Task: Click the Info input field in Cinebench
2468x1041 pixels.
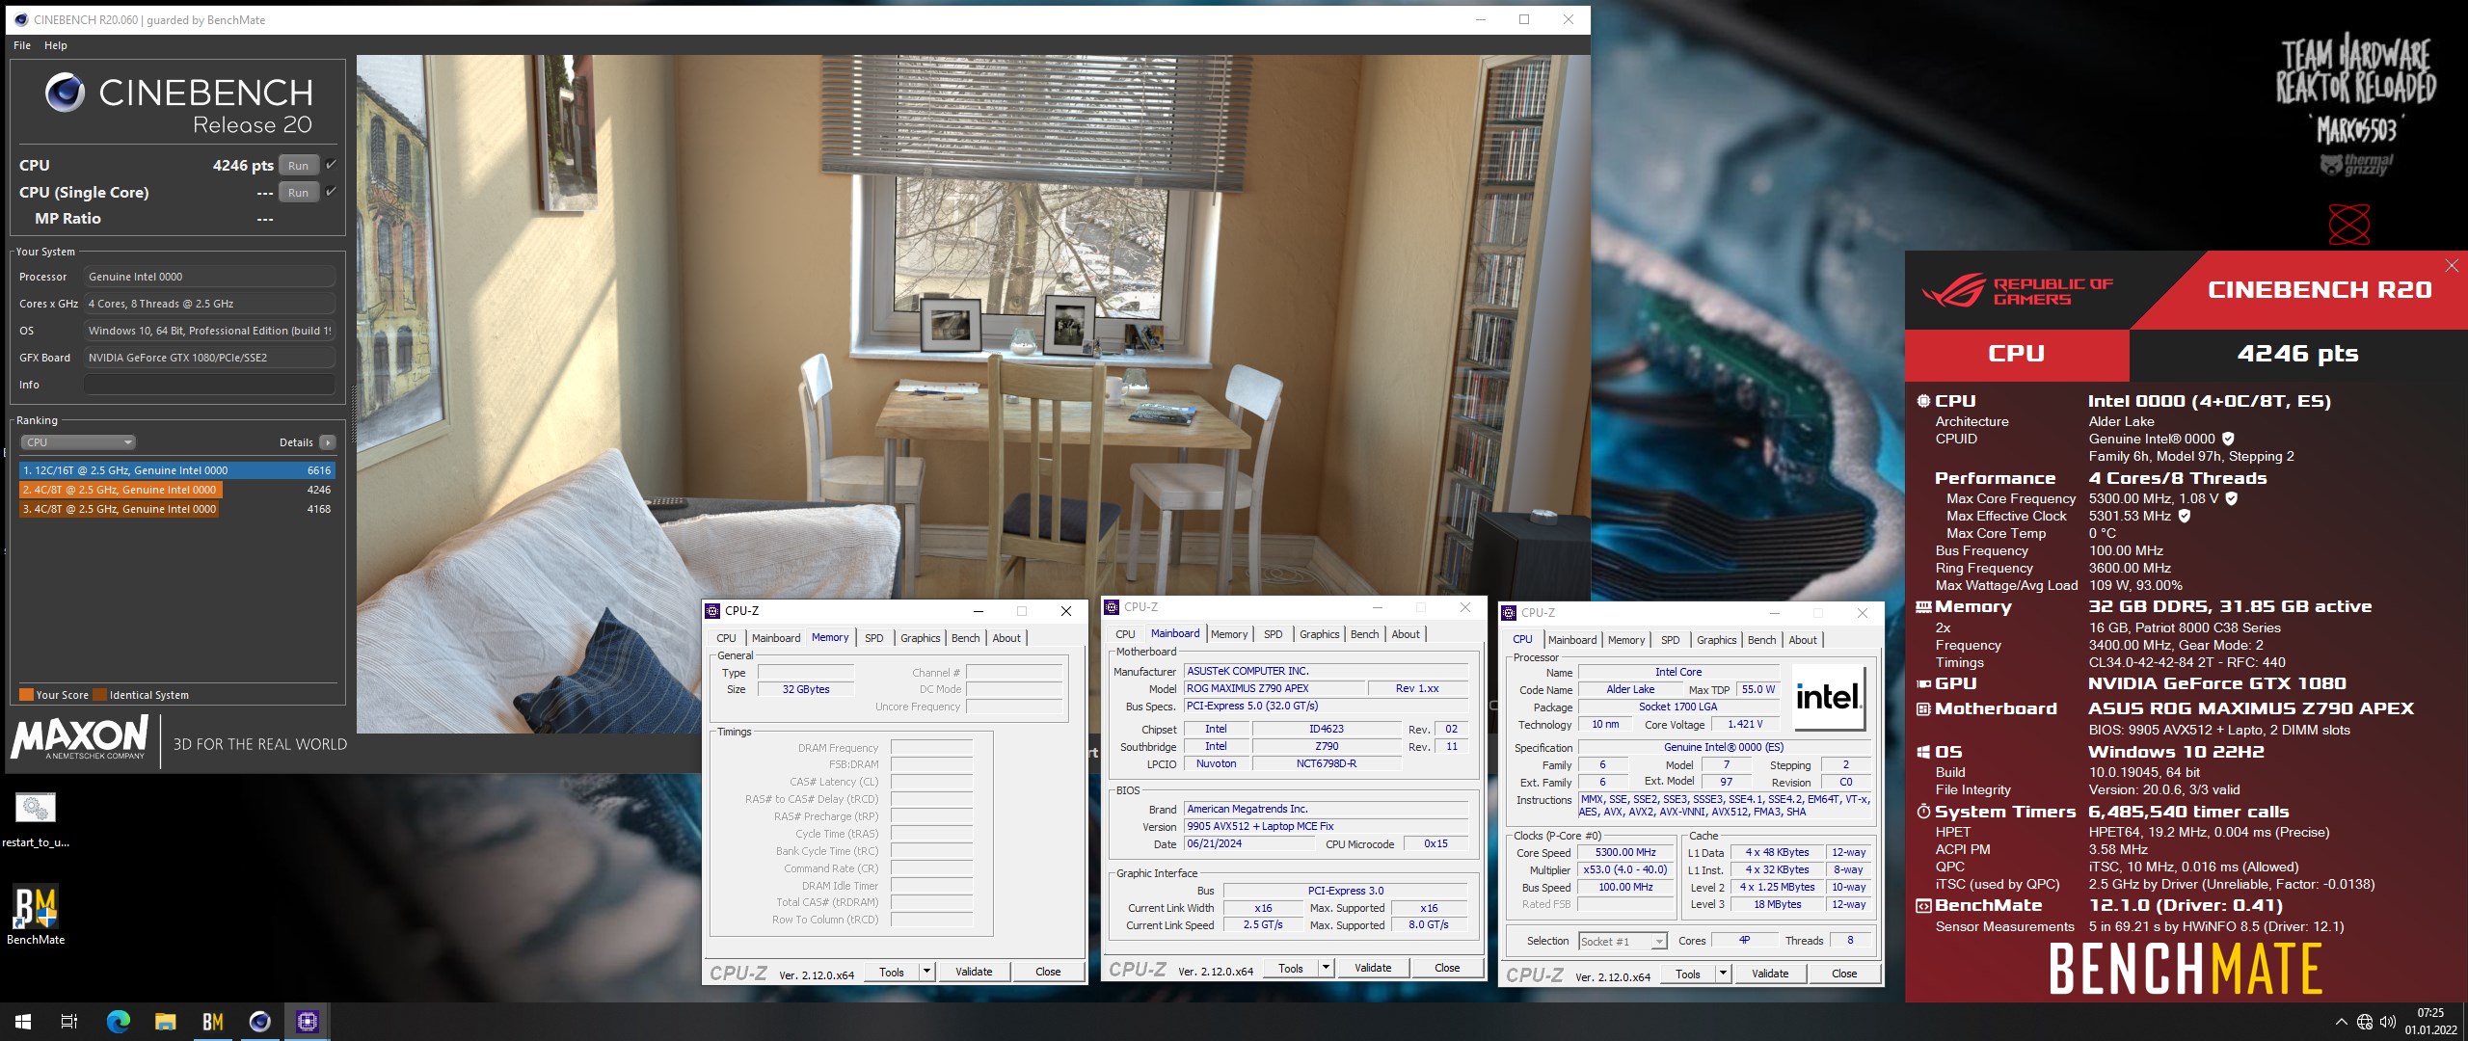Action: point(209,385)
